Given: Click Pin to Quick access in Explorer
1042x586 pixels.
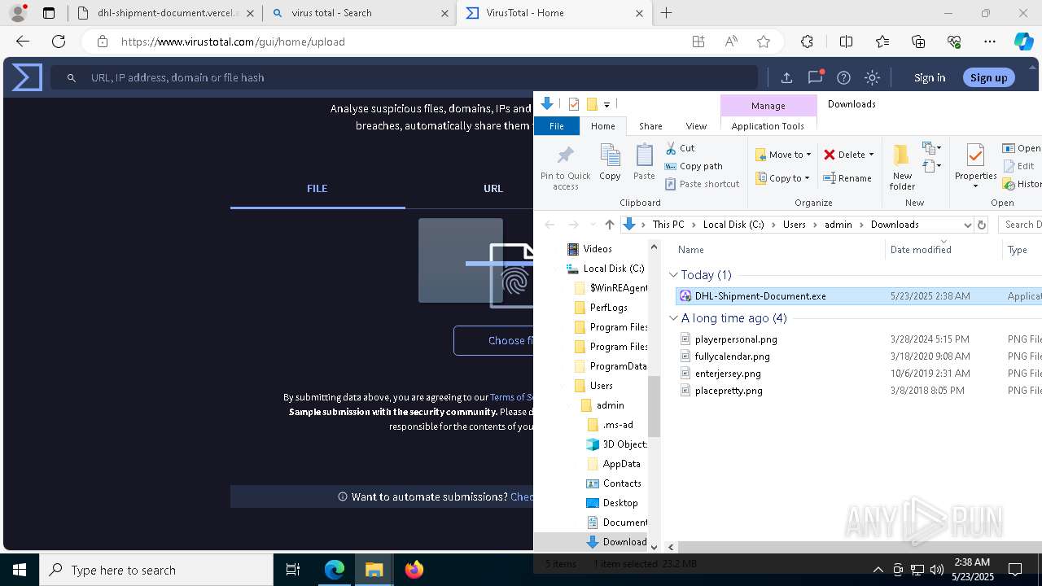Looking at the screenshot, I should click(566, 168).
